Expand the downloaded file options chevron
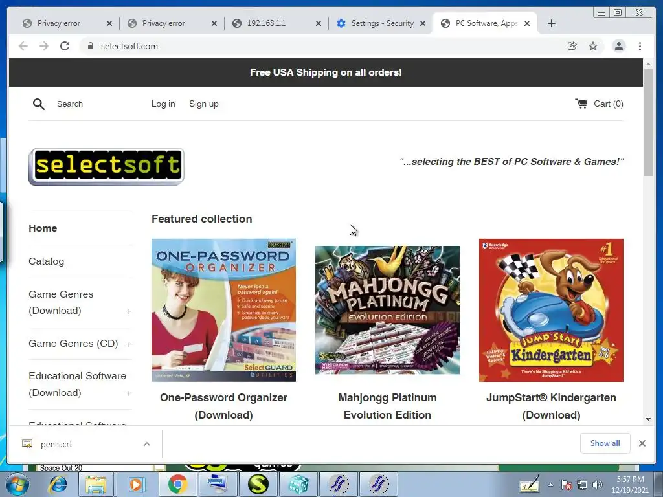The height and width of the screenshot is (497, 663). [x=147, y=444]
